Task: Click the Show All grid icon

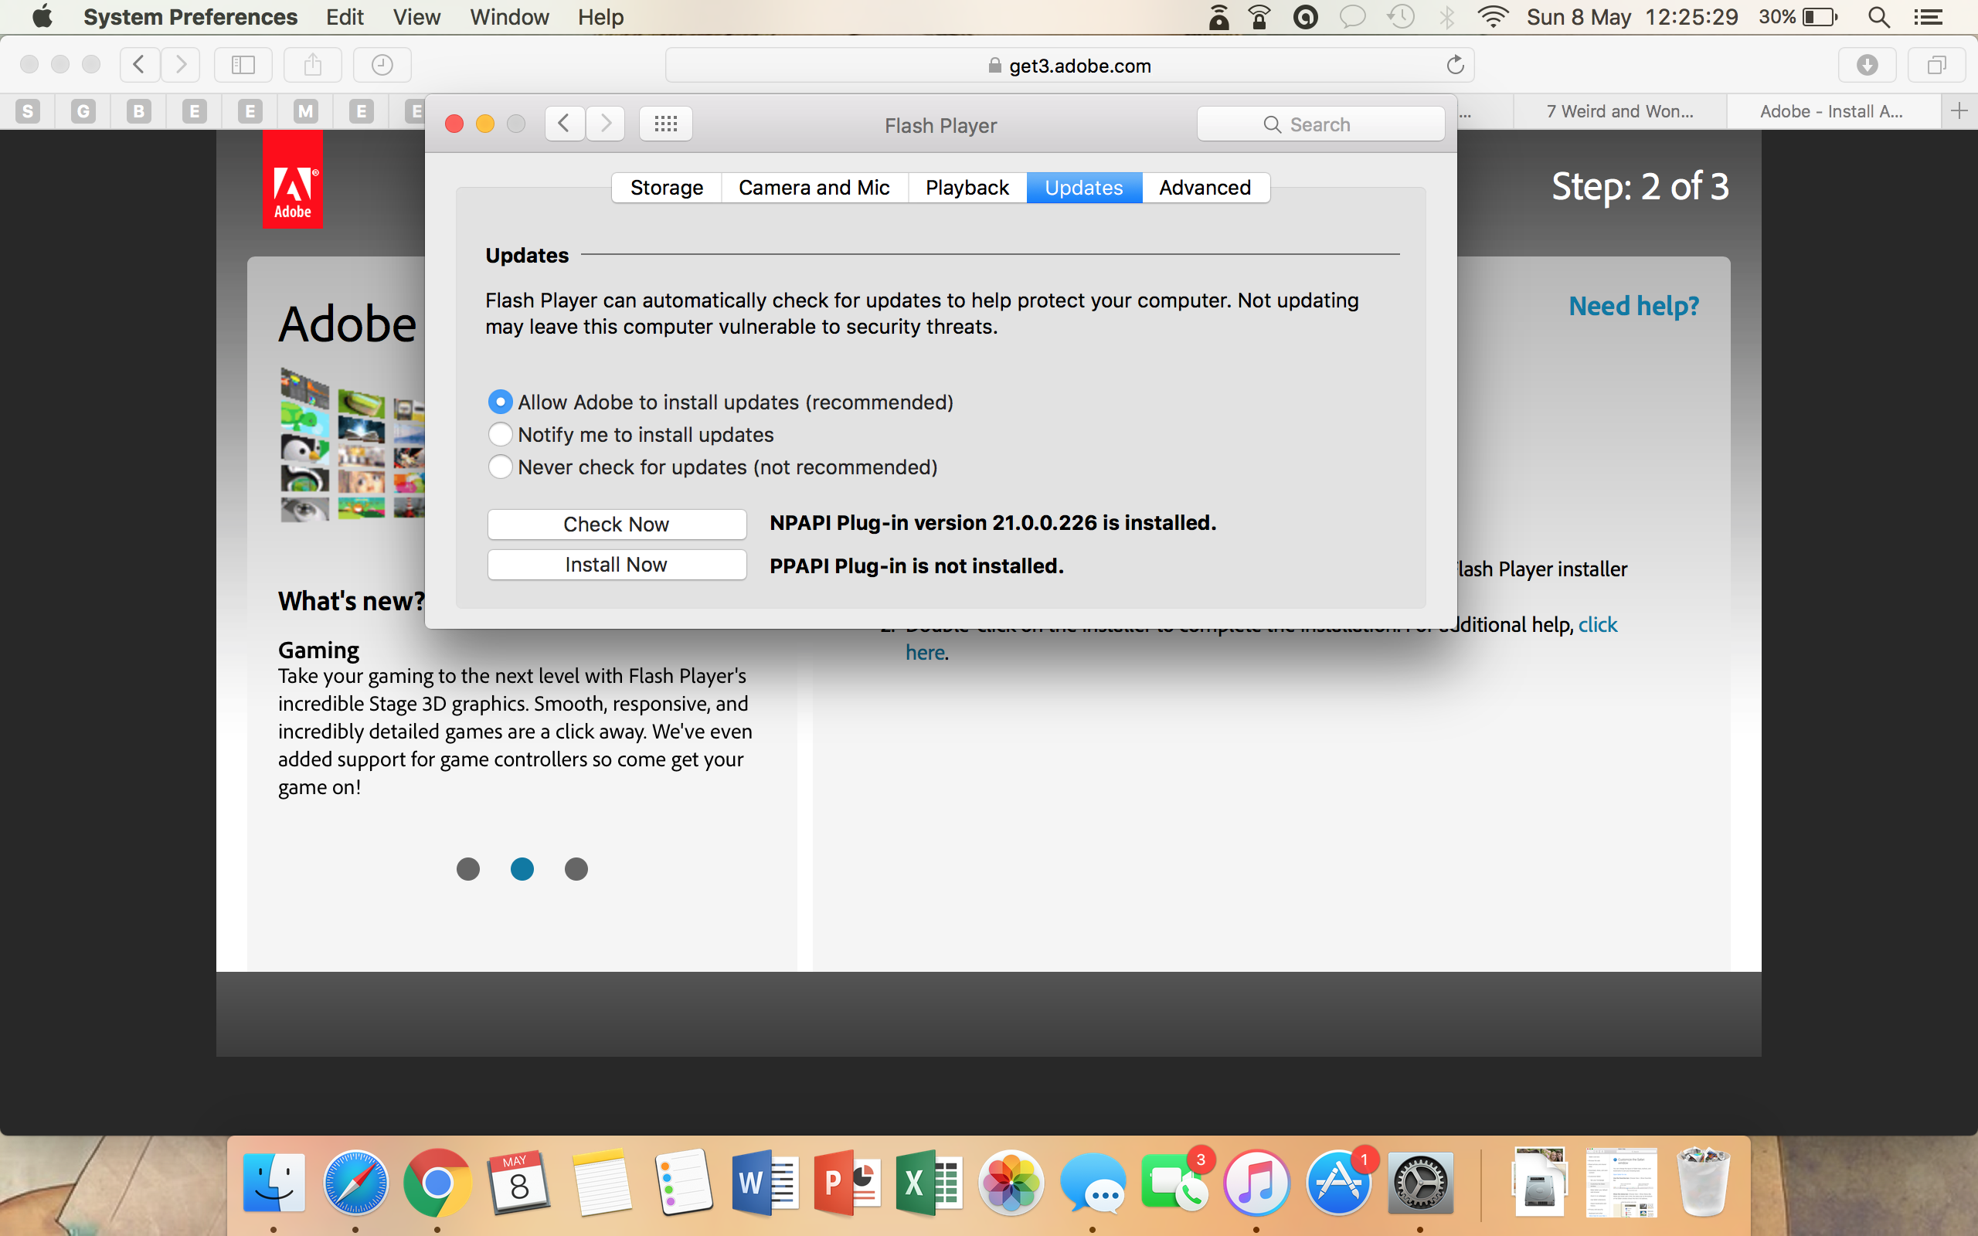Action: (665, 124)
